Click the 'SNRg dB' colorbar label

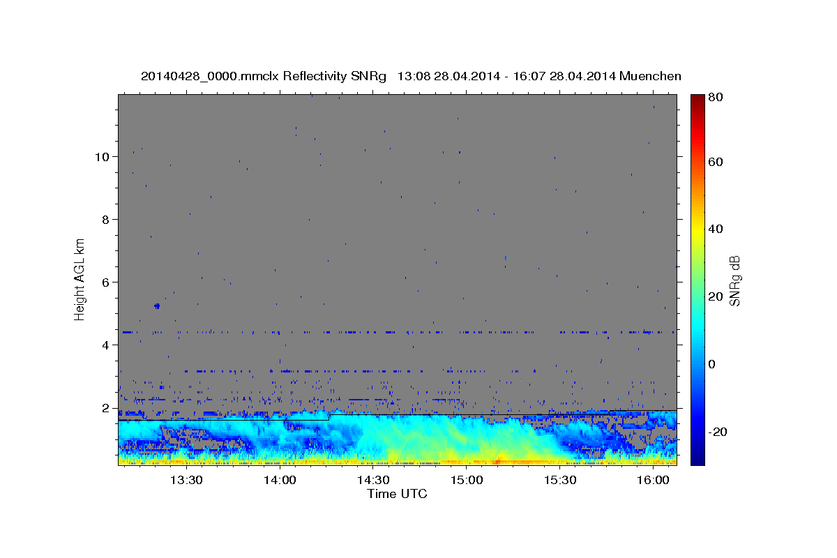734,280
